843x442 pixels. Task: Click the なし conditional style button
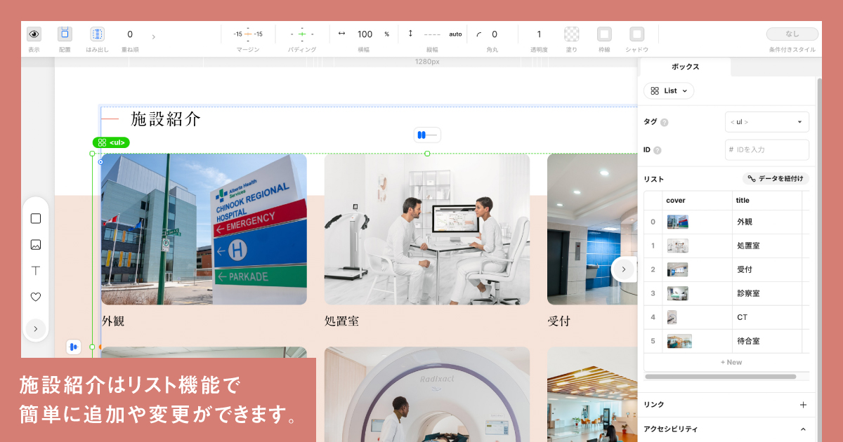coord(792,34)
